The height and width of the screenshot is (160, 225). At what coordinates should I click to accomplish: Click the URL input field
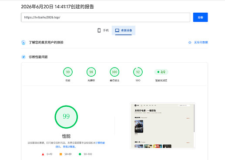coord(105,17)
